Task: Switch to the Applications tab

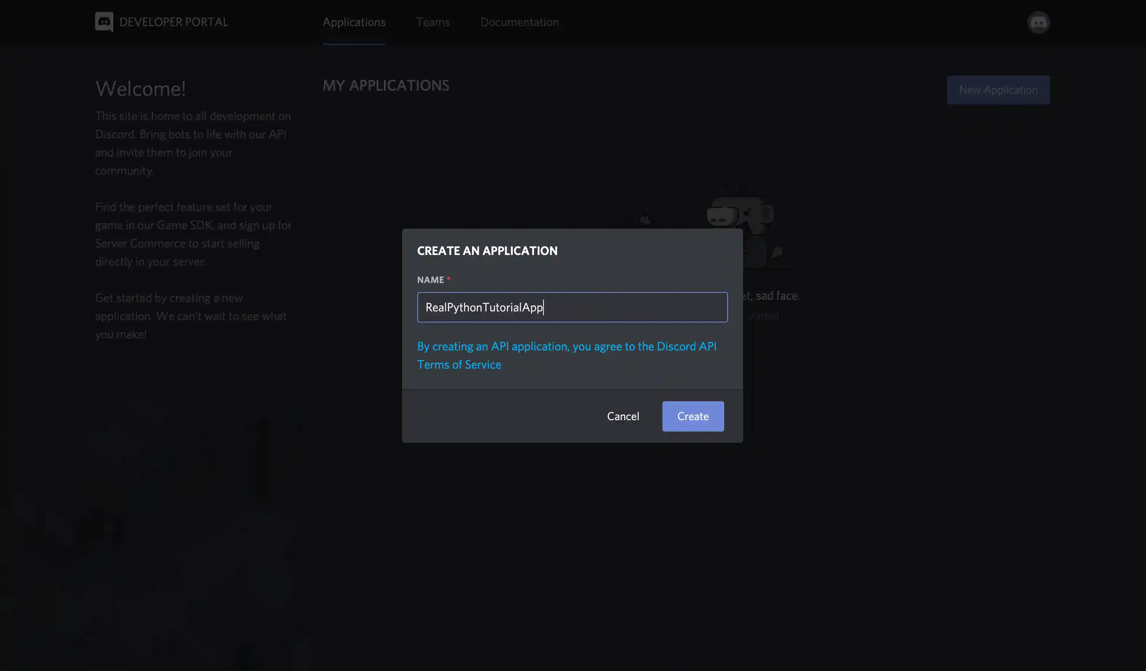Action: (354, 22)
